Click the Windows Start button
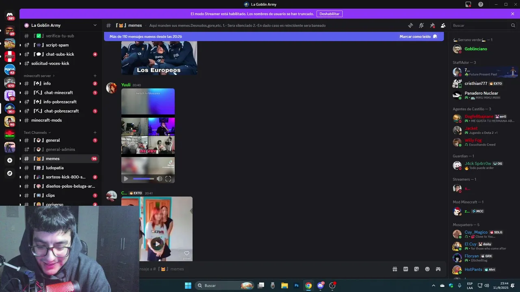The image size is (520, 292). coord(188,286)
